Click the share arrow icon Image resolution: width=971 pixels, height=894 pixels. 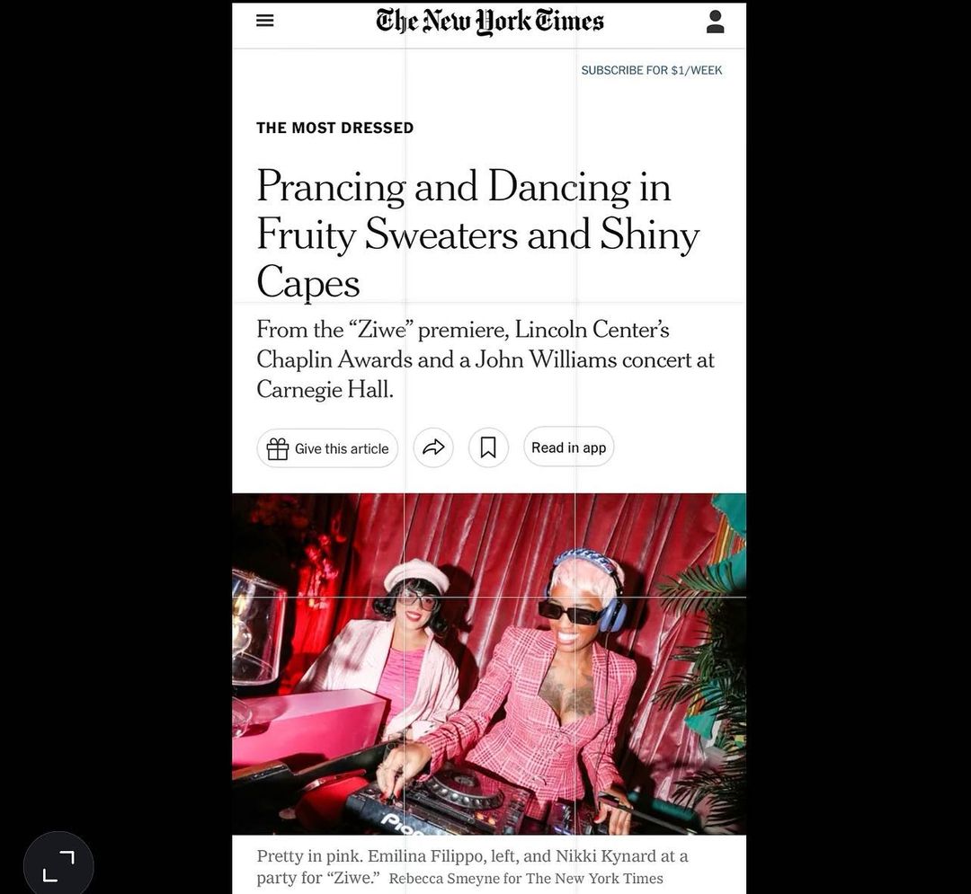(x=433, y=447)
